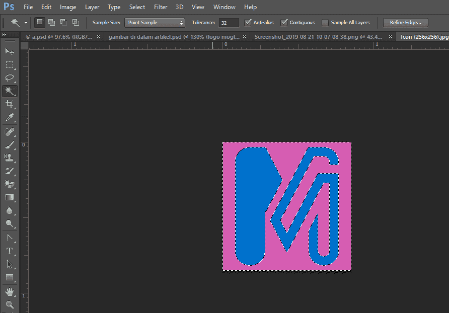Open the Edit menu
Screen dimensions: 449x313
coord(46,7)
